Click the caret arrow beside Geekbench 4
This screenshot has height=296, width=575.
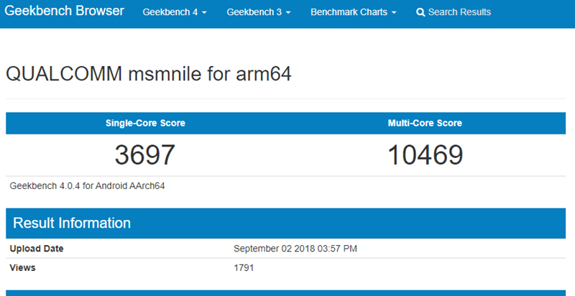pyautogui.click(x=205, y=13)
